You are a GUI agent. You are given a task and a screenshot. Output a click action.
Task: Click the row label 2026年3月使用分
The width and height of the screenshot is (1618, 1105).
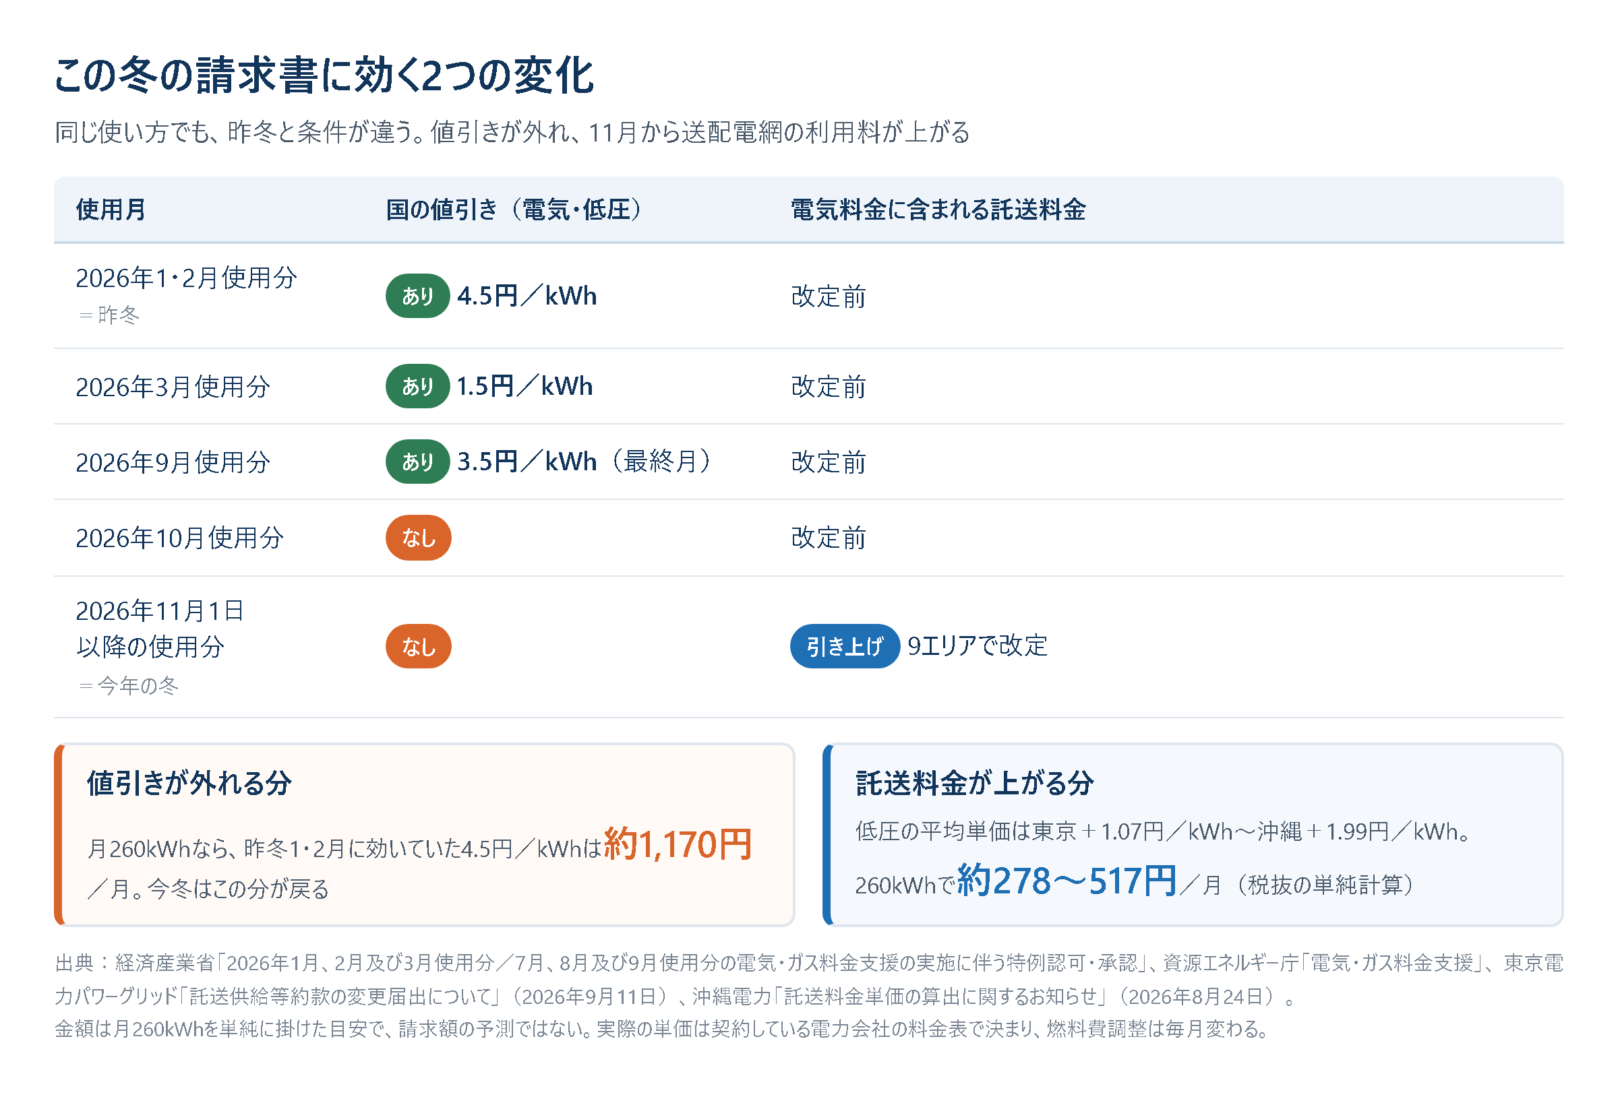pos(173,387)
